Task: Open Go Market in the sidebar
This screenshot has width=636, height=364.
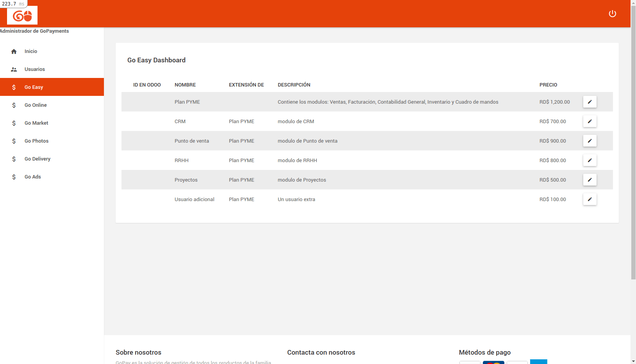Action: point(52,123)
